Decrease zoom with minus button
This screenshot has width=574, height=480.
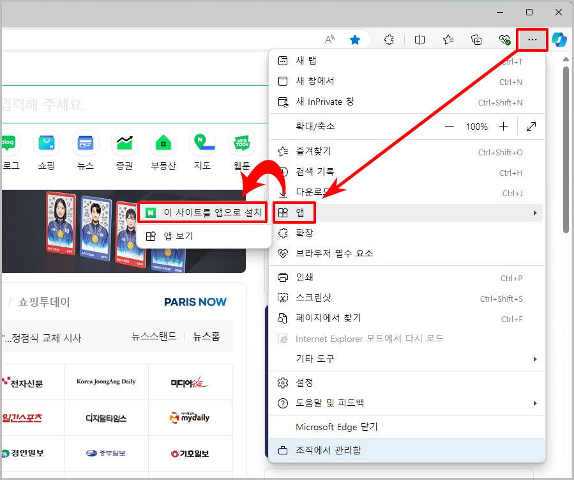click(449, 127)
